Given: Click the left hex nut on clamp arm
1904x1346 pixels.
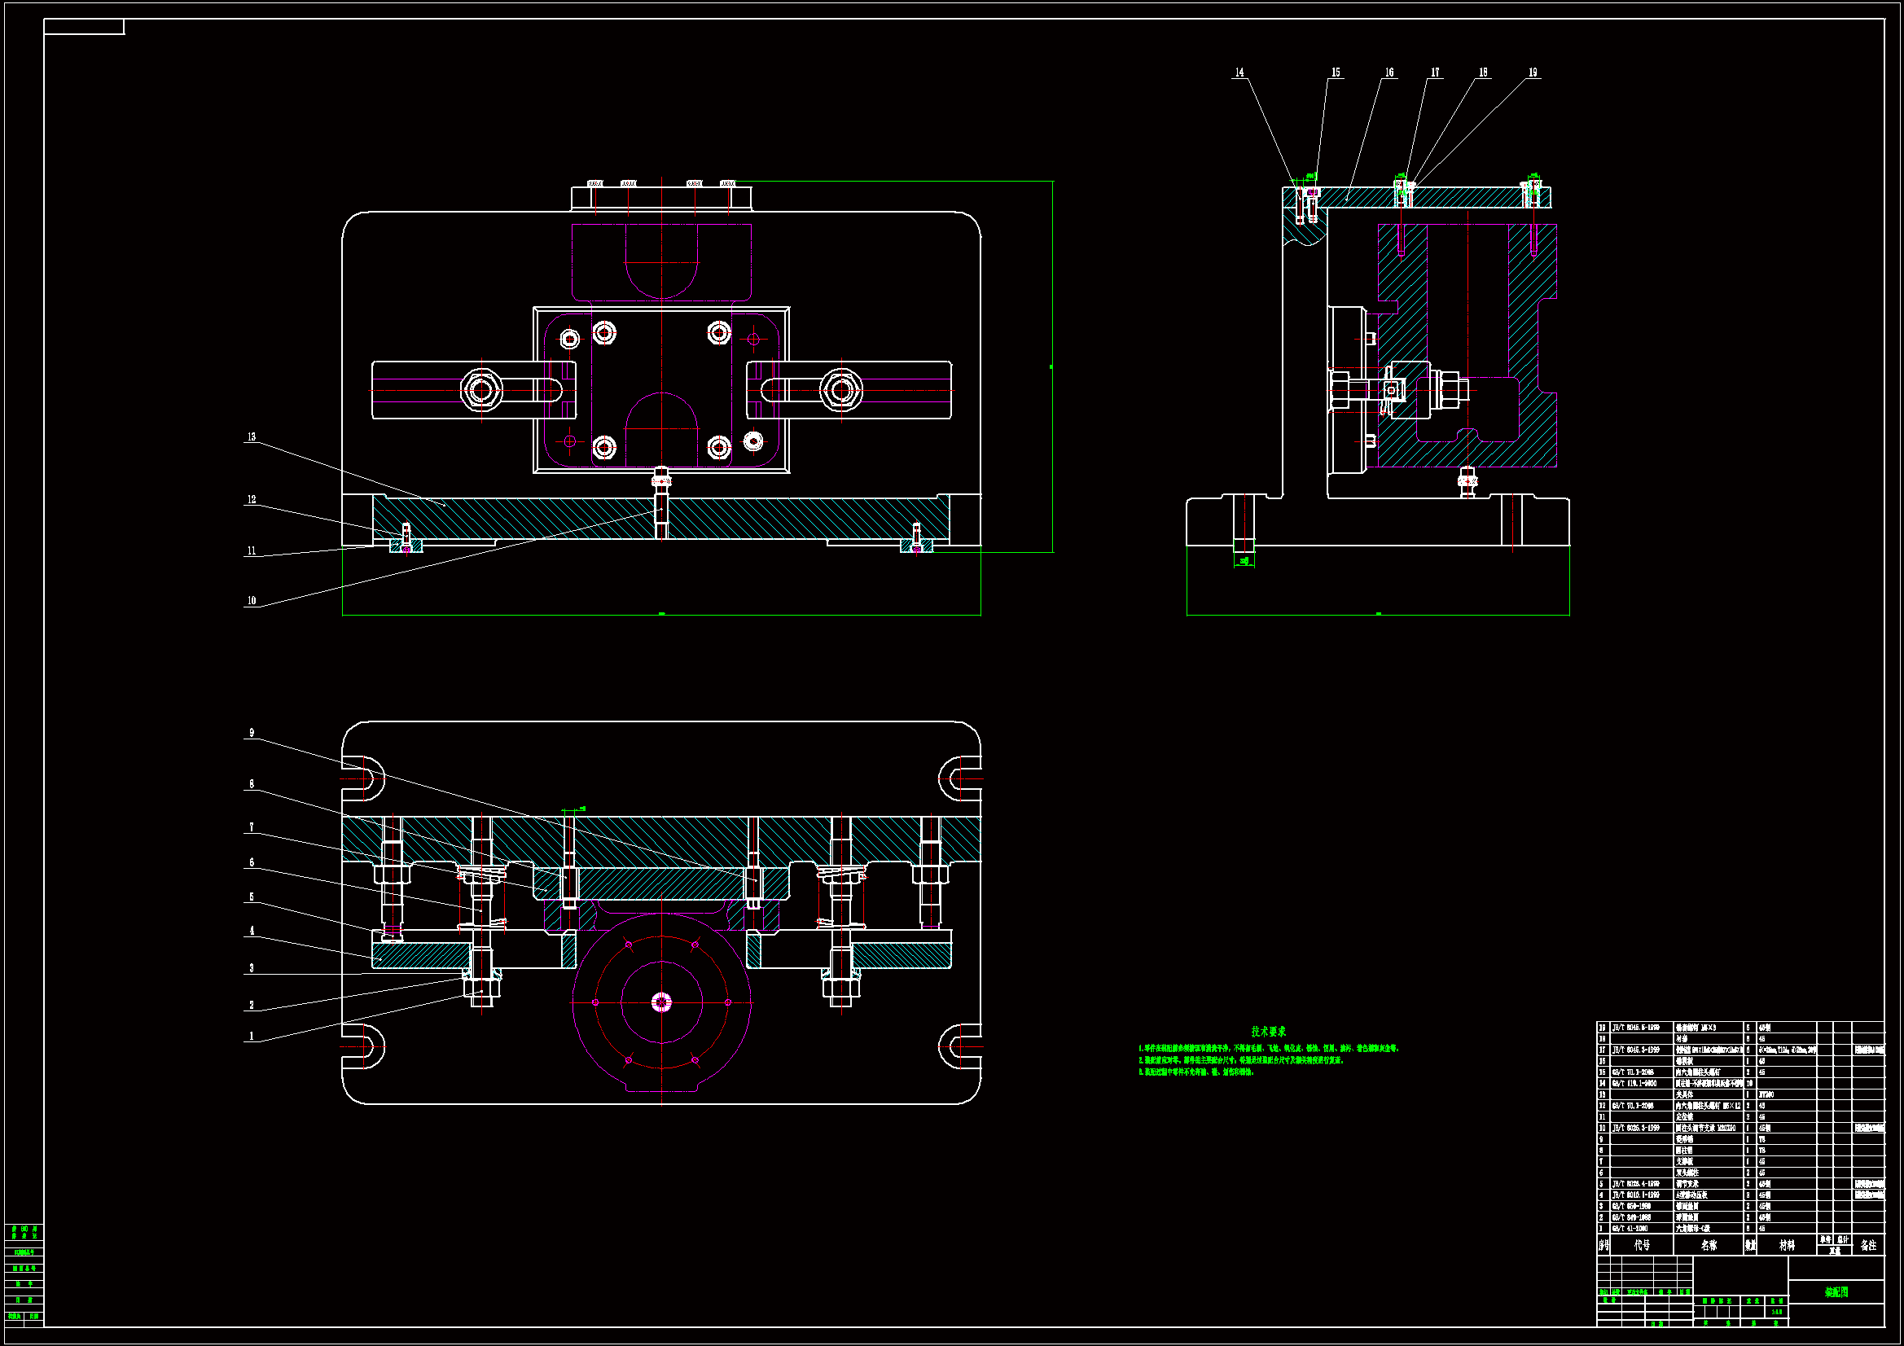Looking at the screenshot, I should (481, 389).
